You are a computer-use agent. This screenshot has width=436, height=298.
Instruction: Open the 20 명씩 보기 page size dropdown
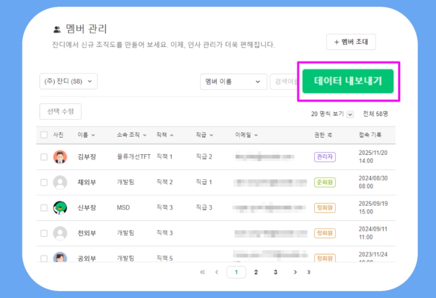[x=350, y=114]
